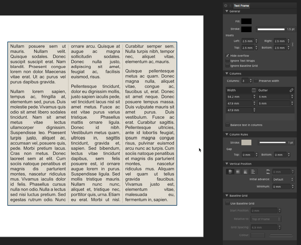Open column rules 1 pt stroke style

pos(276,142)
